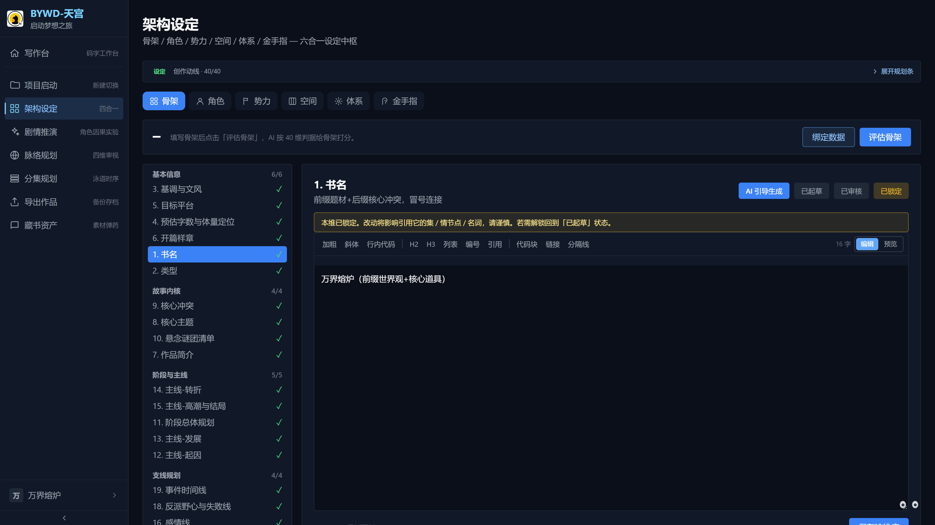This screenshot has height=525, width=935.
Task: Expand 万界熔炉 project switcher chevron
Action: point(115,495)
